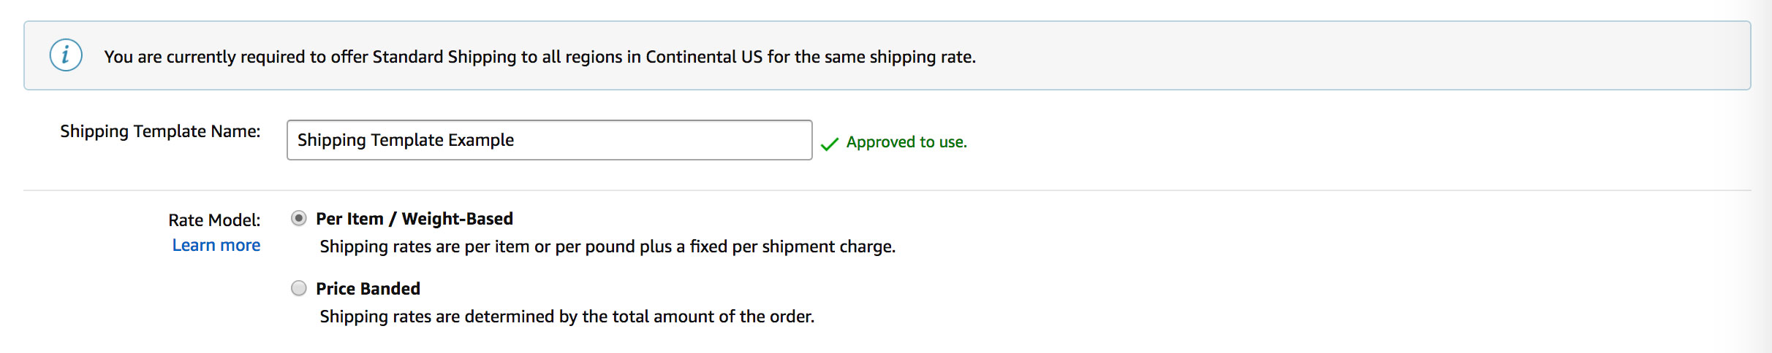
Task: Click the total amount of order description text
Action: [x=567, y=317]
